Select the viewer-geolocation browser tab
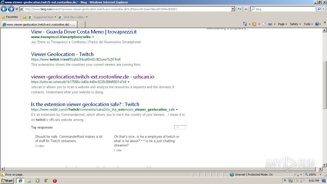Viewport: 327px width, 184px height. [x=39, y=25]
